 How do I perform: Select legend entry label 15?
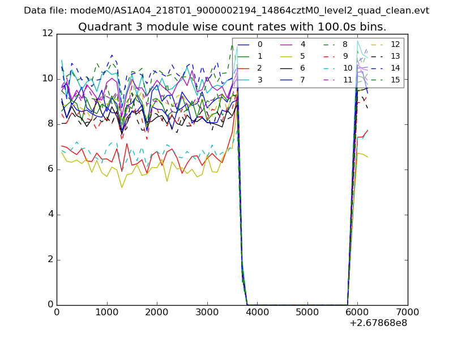(395, 80)
